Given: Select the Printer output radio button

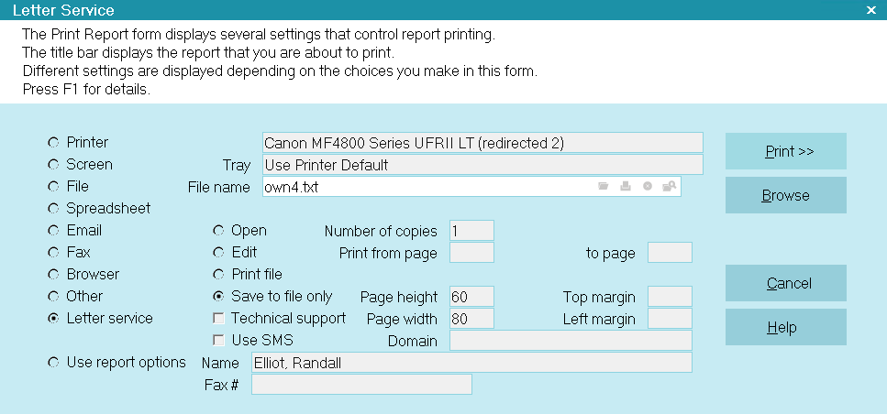Looking at the screenshot, I should click(x=53, y=142).
